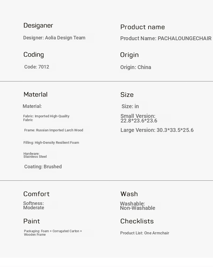Click the Comfort section heading

pyautogui.click(x=36, y=194)
